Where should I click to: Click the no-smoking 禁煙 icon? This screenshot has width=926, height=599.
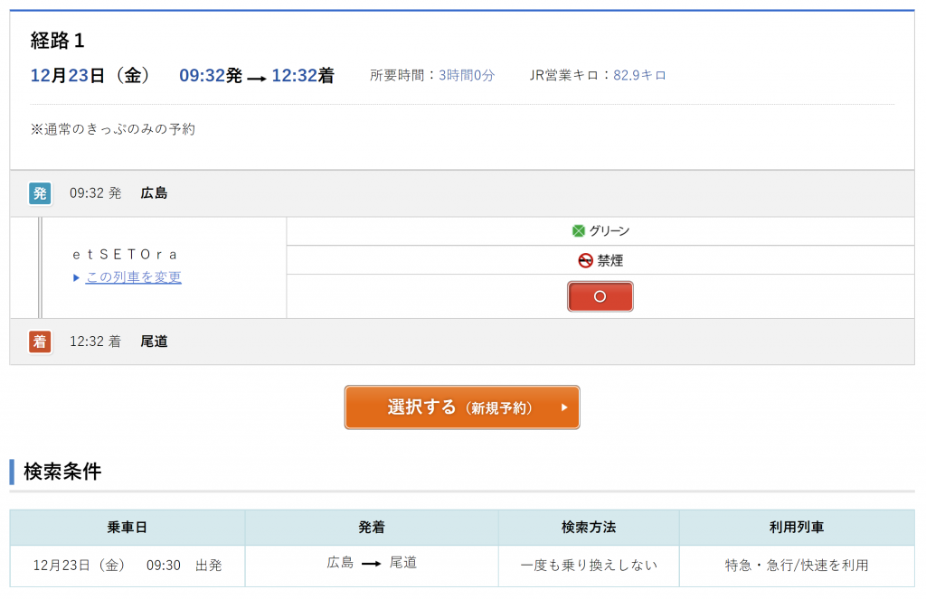tap(586, 261)
